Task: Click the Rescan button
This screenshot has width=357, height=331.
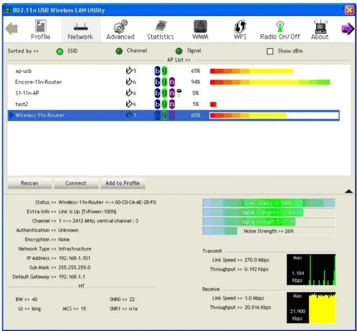Action: tap(30, 183)
